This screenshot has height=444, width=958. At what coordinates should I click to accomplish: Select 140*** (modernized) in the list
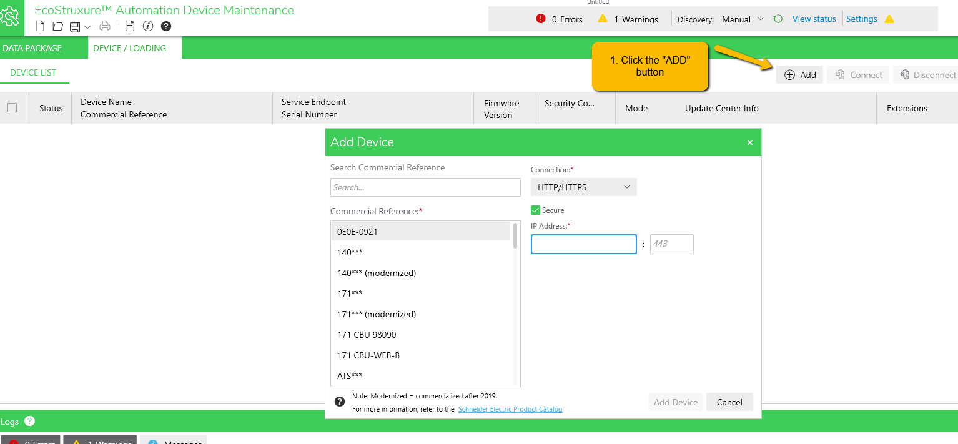pos(421,273)
